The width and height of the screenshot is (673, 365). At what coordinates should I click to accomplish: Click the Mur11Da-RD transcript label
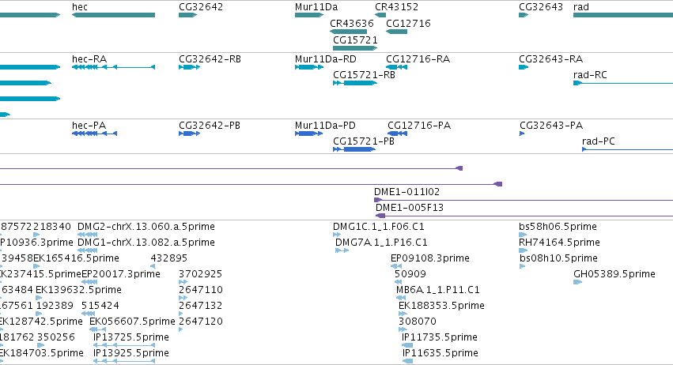click(x=326, y=58)
